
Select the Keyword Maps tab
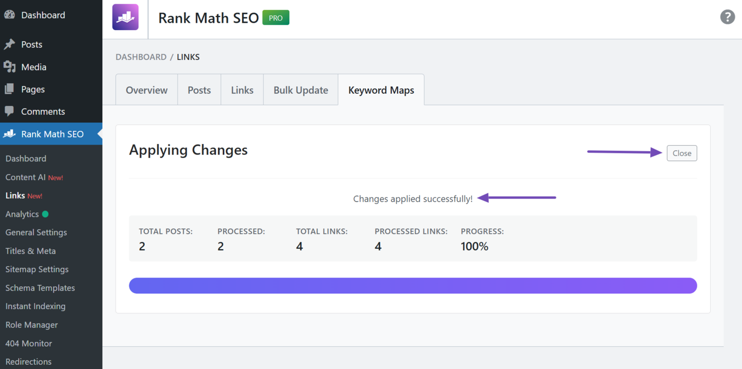(x=381, y=90)
